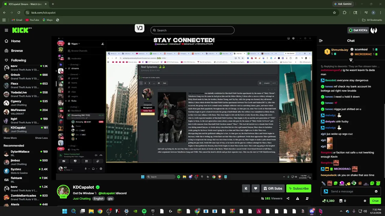Open Browse in the Kick sidebar
Image resolution: width=385 pixels, height=216 pixels.
pyautogui.click(x=14, y=51)
